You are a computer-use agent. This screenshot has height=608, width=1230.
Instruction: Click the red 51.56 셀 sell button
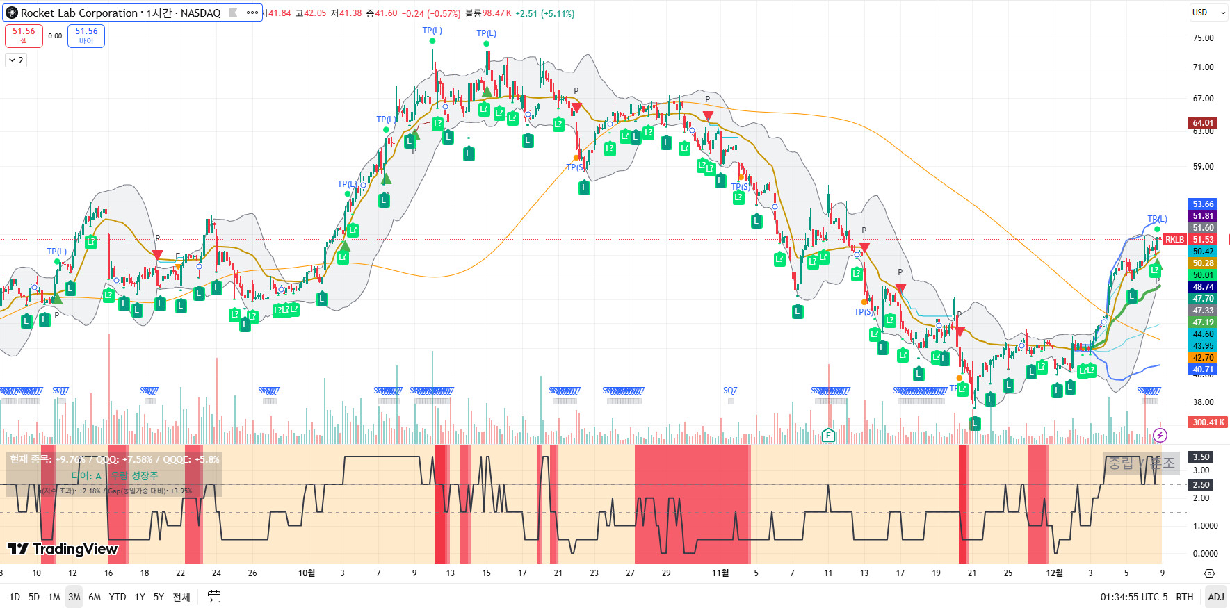click(24, 35)
